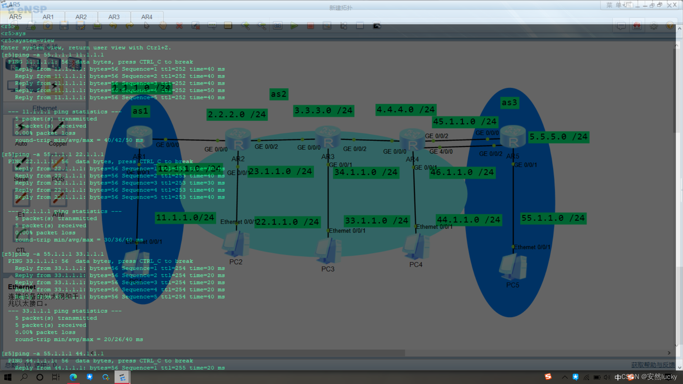
Task: Click the red Stop devices icon
Action: pyautogui.click(x=311, y=26)
